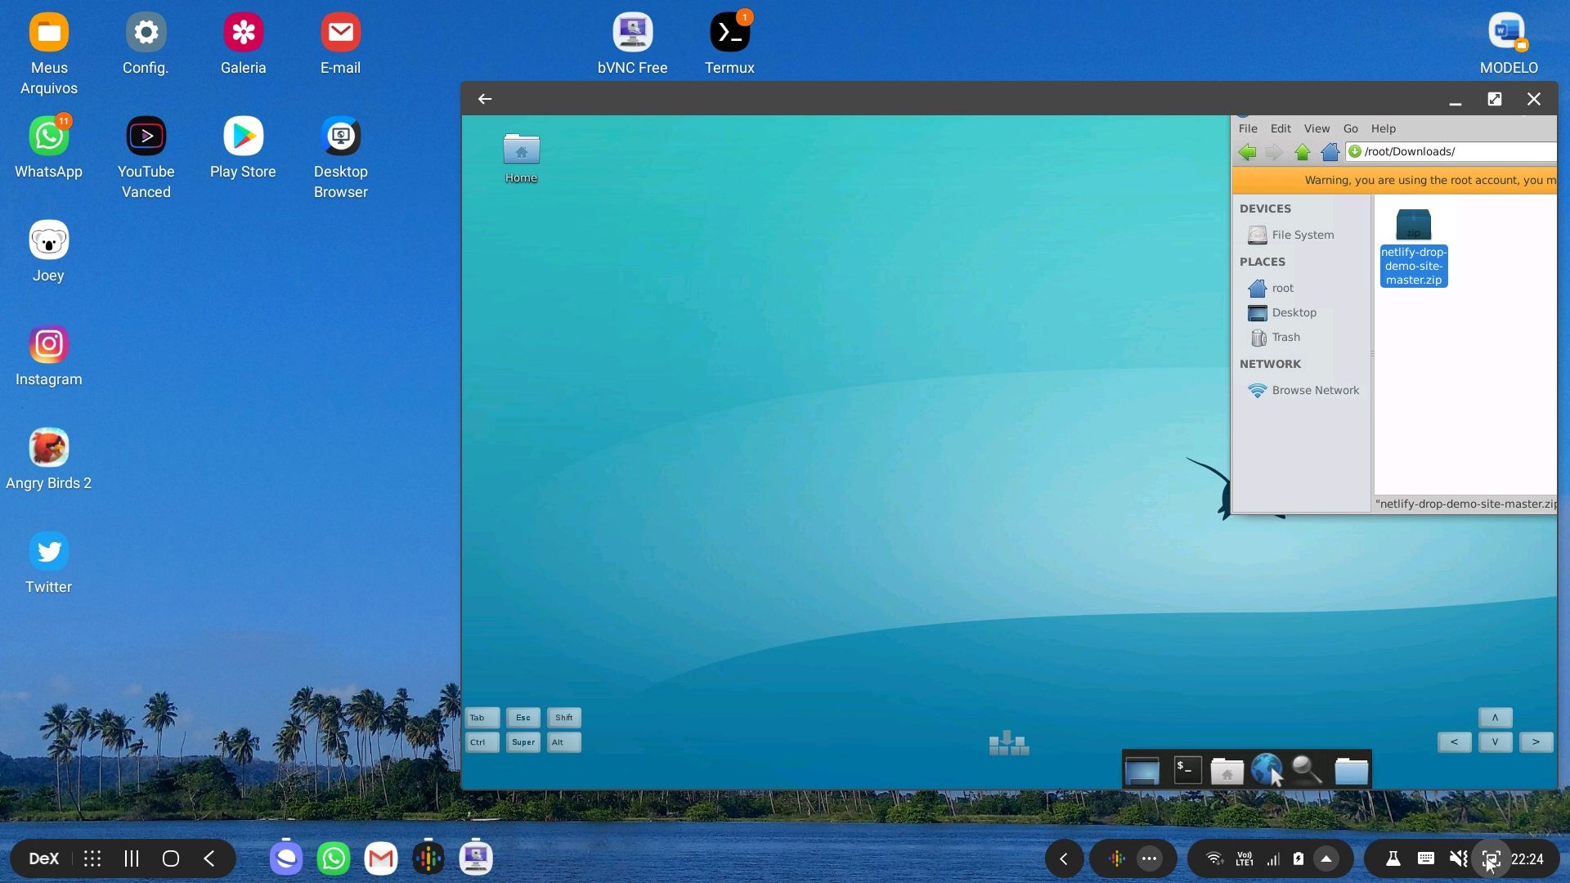Open the Help menu
Image resolution: width=1570 pixels, height=883 pixels.
(x=1383, y=128)
